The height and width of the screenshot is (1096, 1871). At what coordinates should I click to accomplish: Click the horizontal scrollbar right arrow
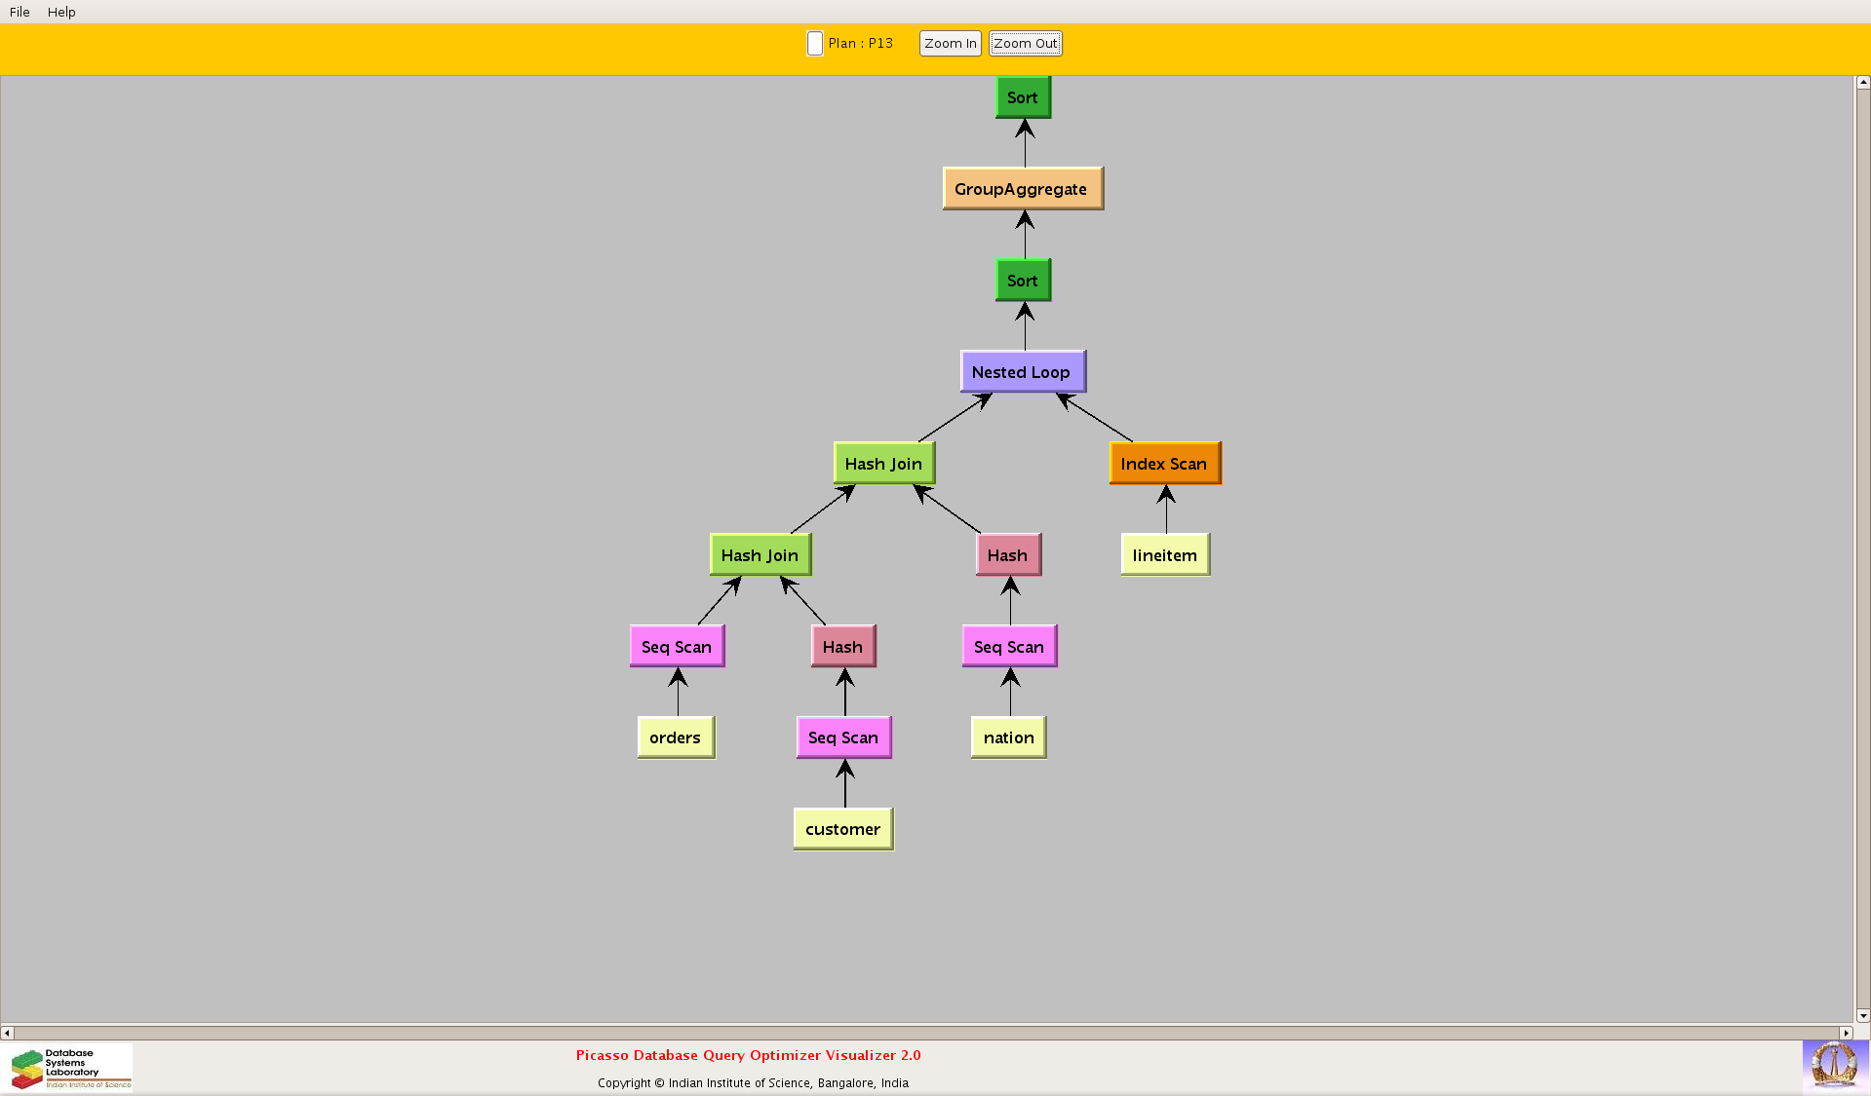[1846, 1033]
